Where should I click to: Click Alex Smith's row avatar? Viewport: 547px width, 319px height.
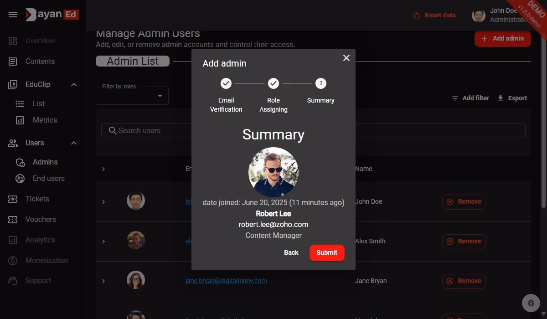136,241
